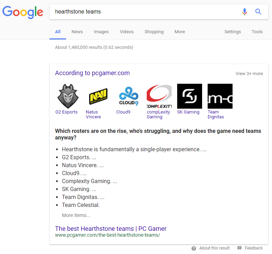Click the About this result icon
272x254 pixels.
pos(194,248)
